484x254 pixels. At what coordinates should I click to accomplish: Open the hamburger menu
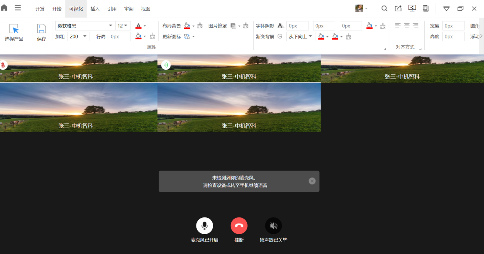(x=18, y=8)
